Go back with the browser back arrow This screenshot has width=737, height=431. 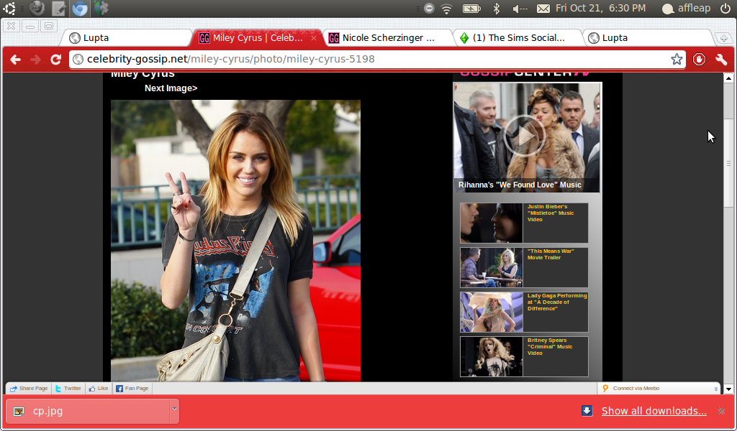coord(16,60)
